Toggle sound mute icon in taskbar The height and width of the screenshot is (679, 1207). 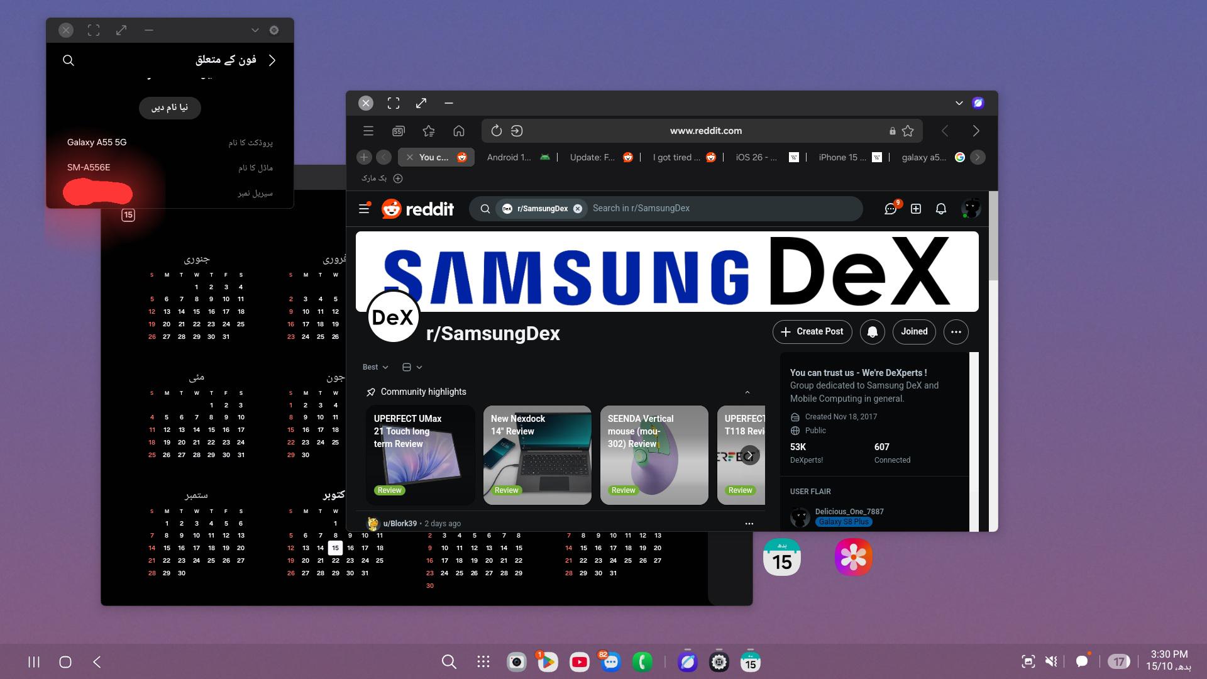point(1051,661)
